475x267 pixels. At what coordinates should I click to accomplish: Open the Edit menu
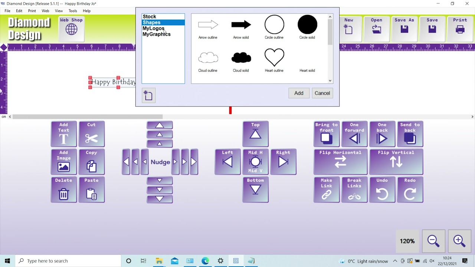click(19, 11)
